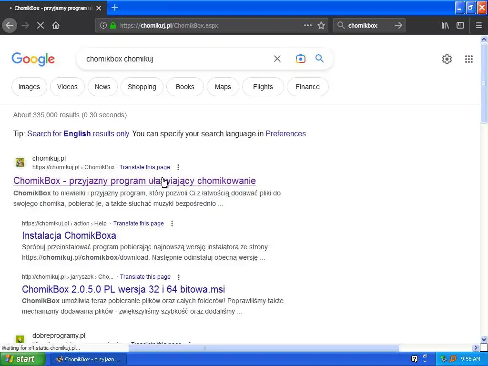
Task: Open the Google apps grid
Action: click(469, 59)
